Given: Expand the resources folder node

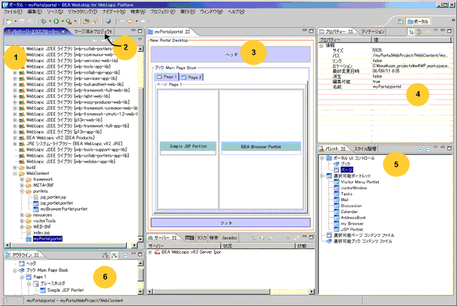Looking at the screenshot, I should click(22, 215).
